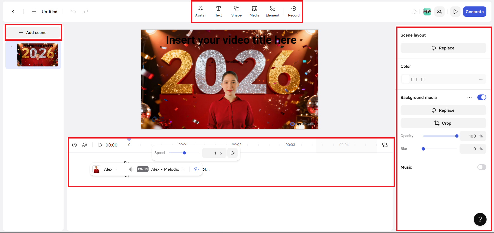Open the Alex - Melodic voice dropdown

tap(183, 169)
